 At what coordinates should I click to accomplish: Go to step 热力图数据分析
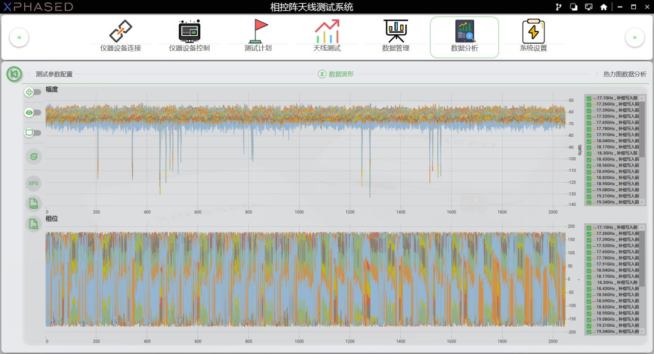[624, 74]
